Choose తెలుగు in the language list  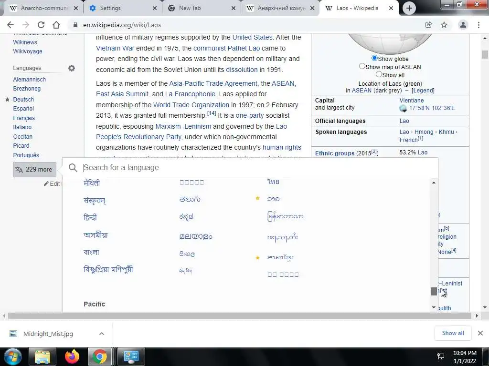tap(190, 199)
